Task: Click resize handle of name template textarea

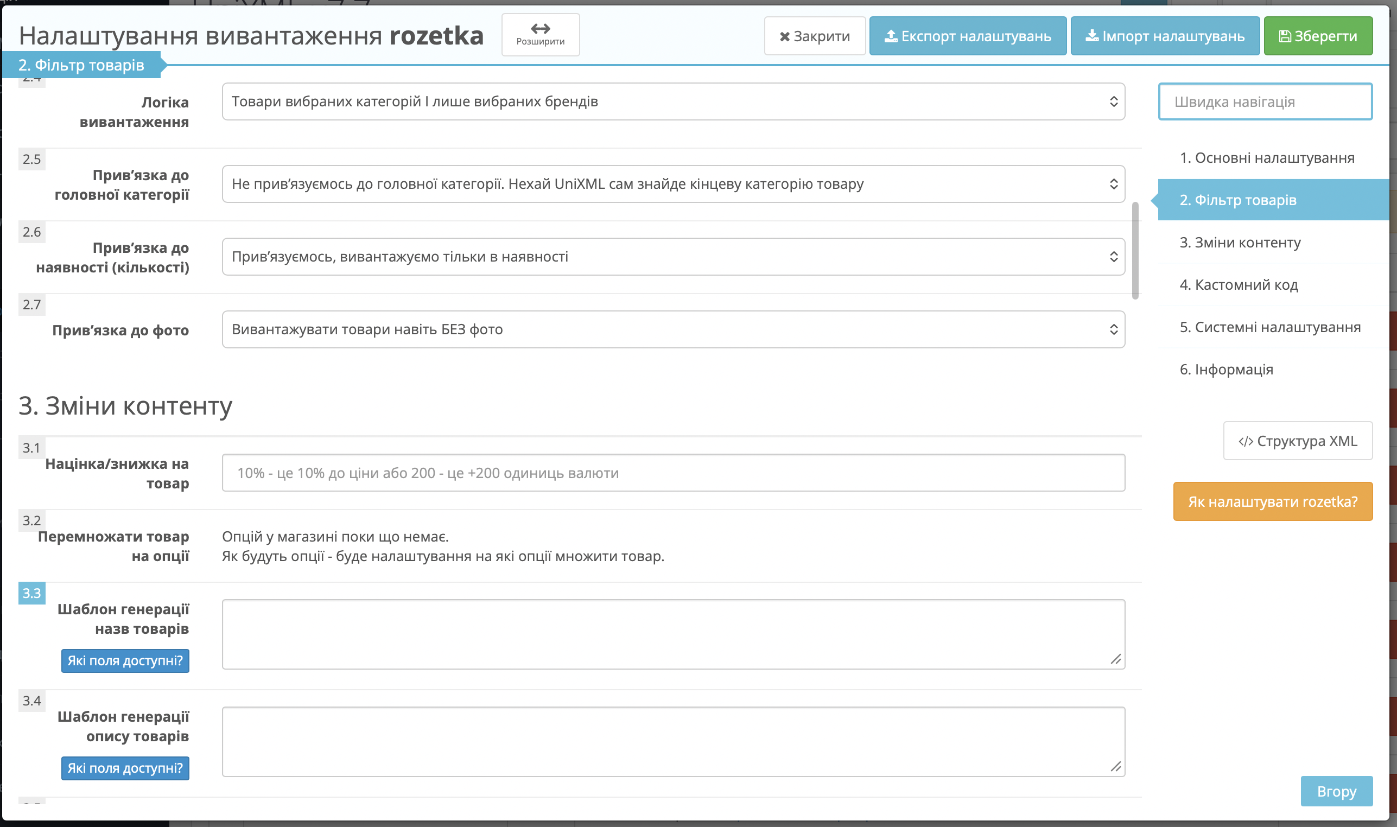Action: coord(1116,659)
